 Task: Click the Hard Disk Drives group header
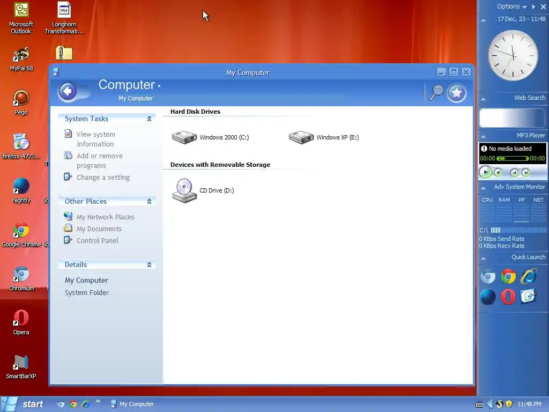(195, 112)
